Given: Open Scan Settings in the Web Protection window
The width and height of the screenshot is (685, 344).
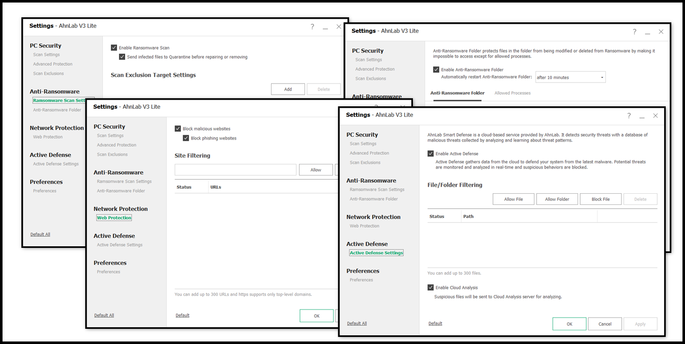Looking at the screenshot, I should click(x=110, y=136).
